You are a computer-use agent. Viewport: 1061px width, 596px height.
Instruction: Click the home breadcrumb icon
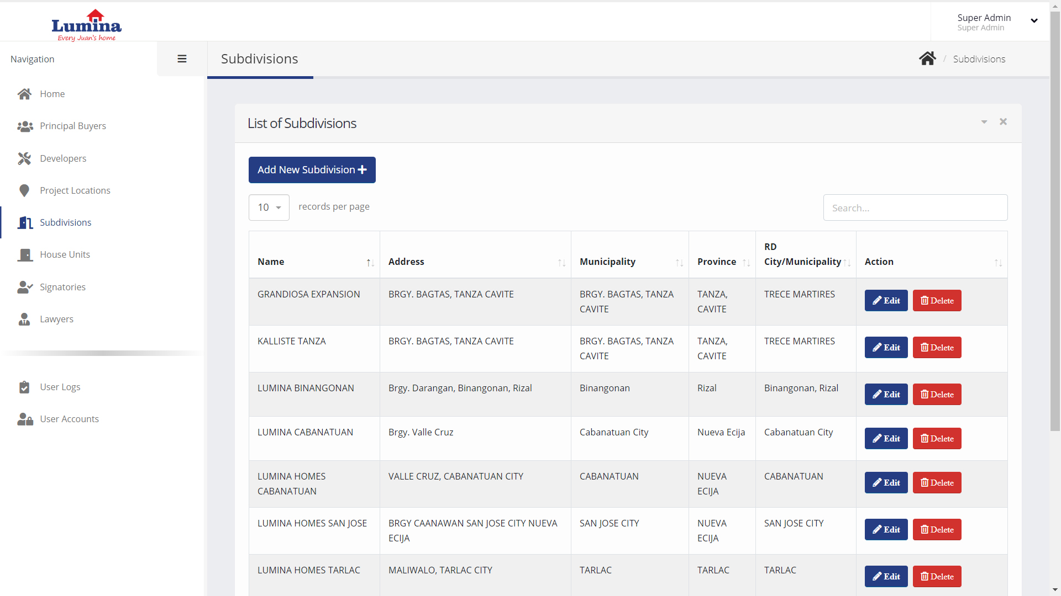(927, 58)
